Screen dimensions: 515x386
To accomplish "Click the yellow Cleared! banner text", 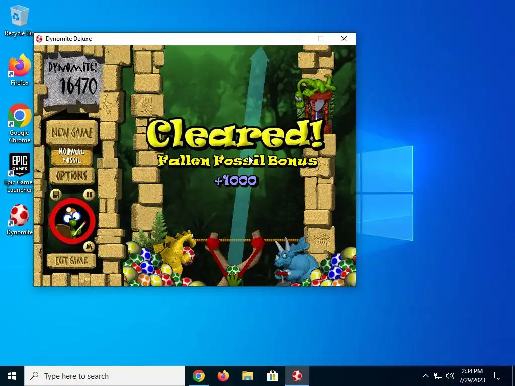I will pos(235,134).
